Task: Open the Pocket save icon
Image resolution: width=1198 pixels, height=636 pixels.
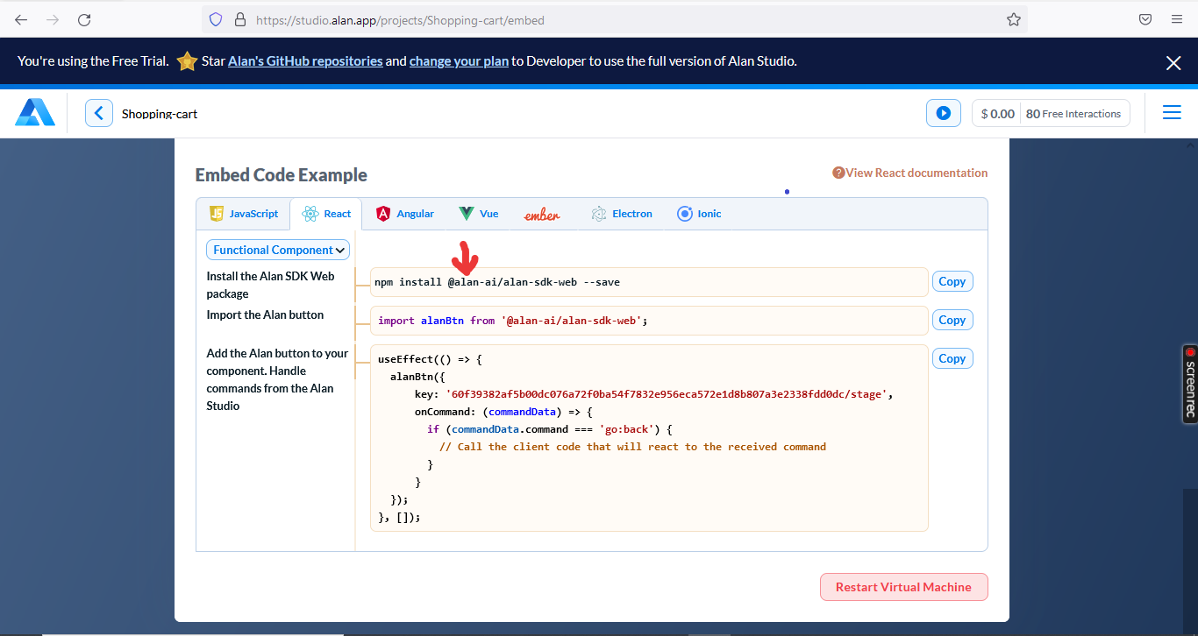Action: (1145, 19)
